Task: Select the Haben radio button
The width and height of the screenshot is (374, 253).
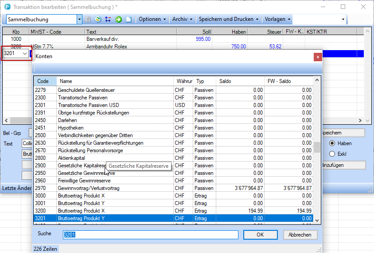Action: click(x=332, y=143)
